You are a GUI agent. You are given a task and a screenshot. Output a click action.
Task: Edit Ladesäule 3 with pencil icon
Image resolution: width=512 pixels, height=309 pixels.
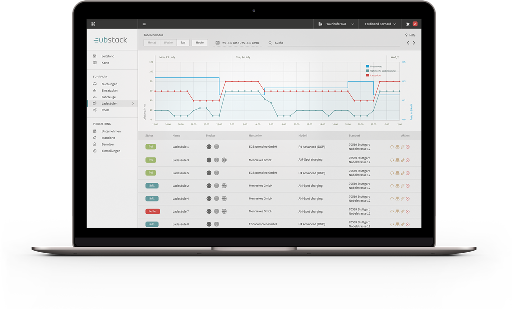click(x=402, y=160)
